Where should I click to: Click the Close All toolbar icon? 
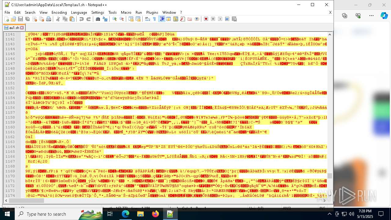[x=41, y=19]
